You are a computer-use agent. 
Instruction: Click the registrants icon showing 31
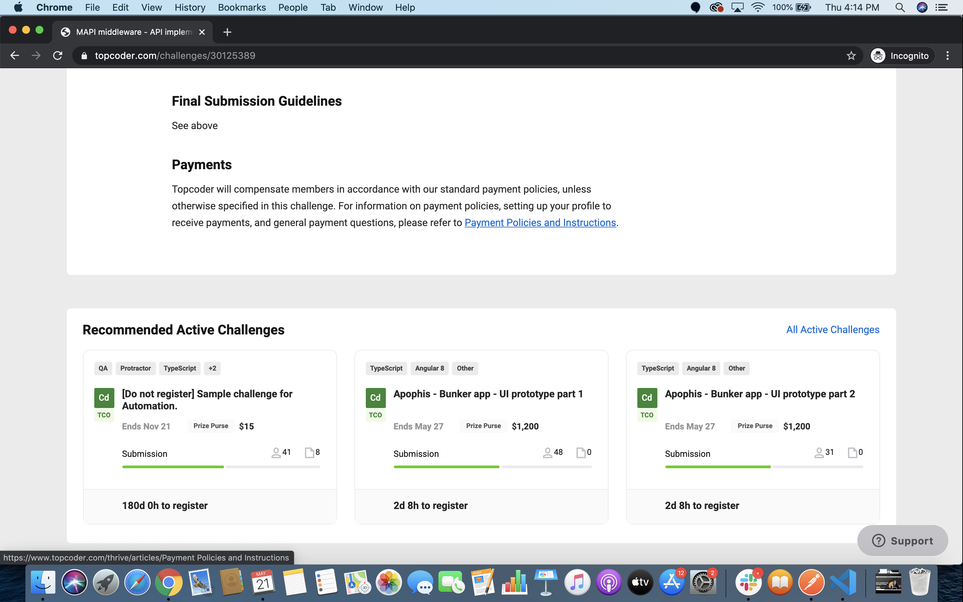pyautogui.click(x=819, y=453)
